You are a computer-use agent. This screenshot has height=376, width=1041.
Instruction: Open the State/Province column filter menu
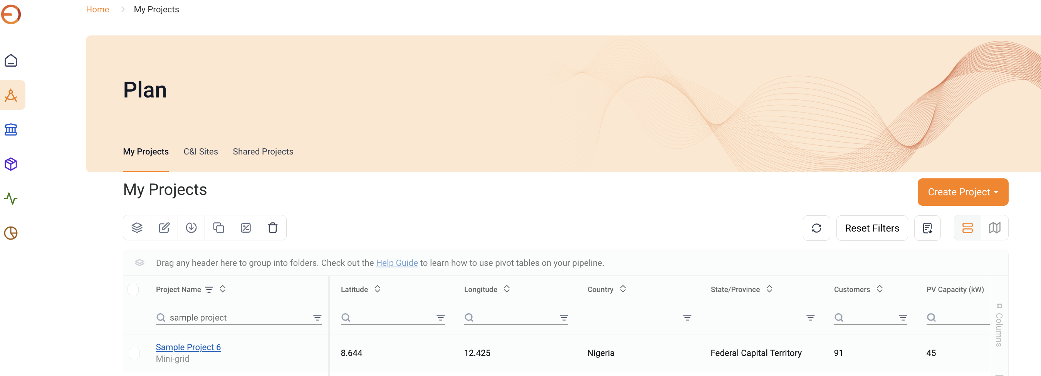point(810,318)
